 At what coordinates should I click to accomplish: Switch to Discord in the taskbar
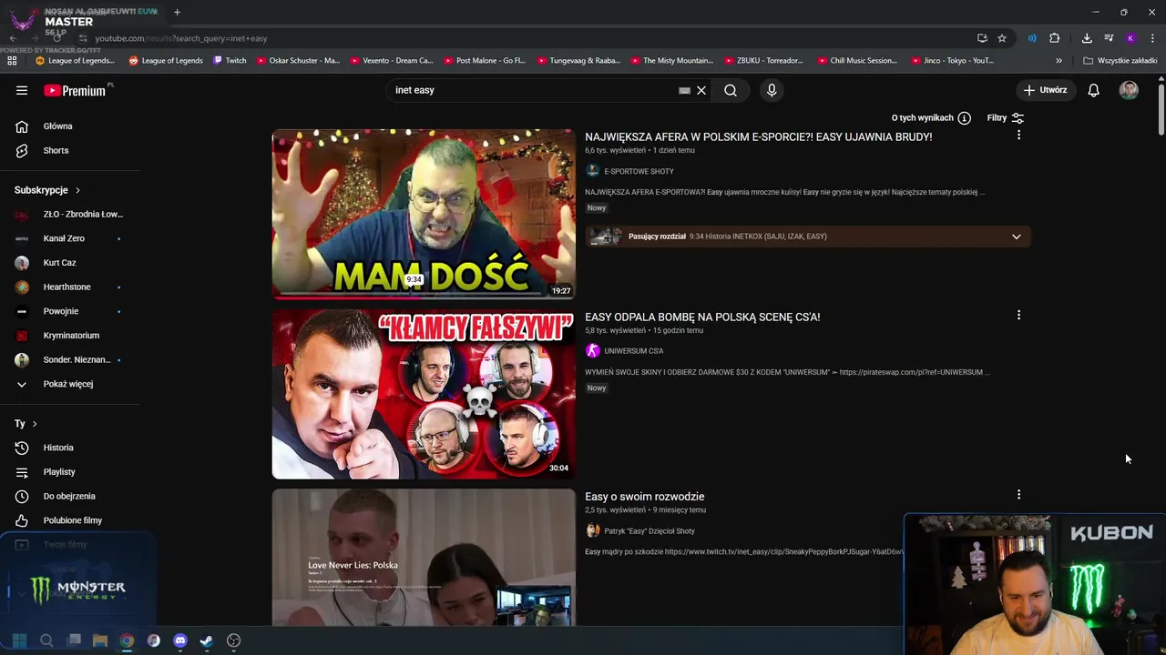click(179, 640)
